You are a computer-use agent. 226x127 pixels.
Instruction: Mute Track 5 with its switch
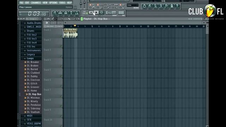point(61,76)
